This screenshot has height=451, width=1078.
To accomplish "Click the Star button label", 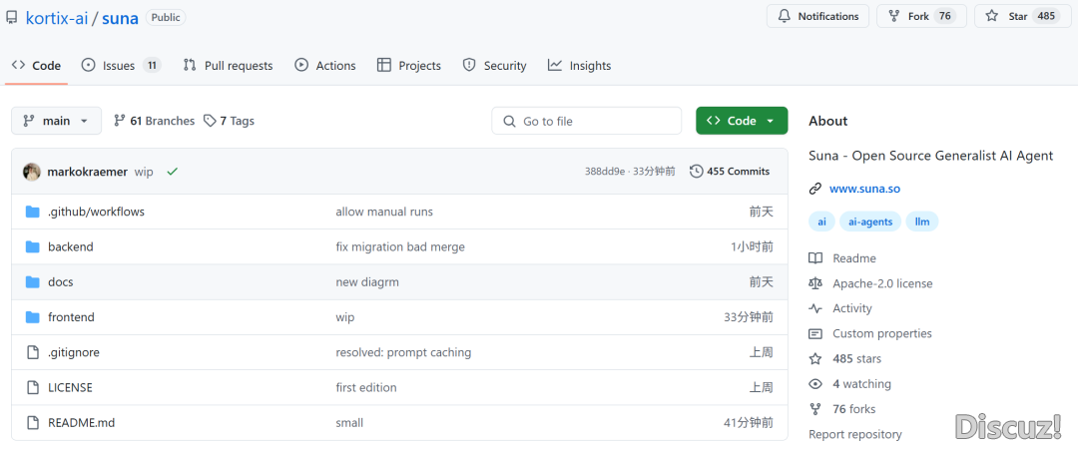I will (x=1017, y=16).
